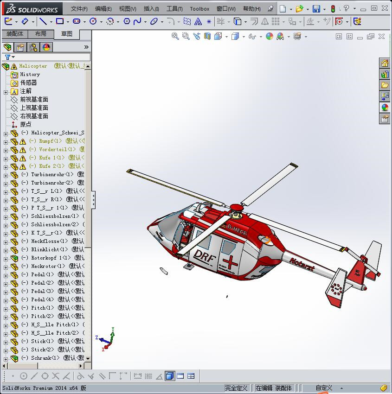Screen dimensions: 392x394
Task: Open the Toolbox menu
Action: tap(199, 9)
